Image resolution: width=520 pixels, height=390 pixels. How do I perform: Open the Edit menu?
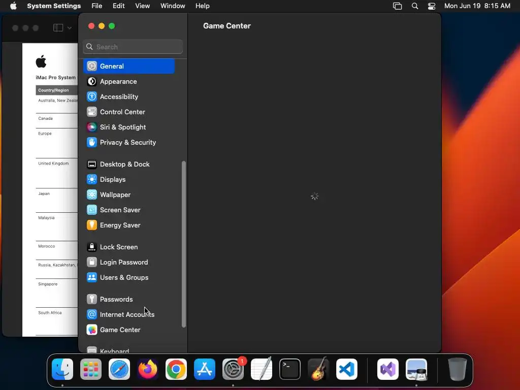(x=118, y=6)
